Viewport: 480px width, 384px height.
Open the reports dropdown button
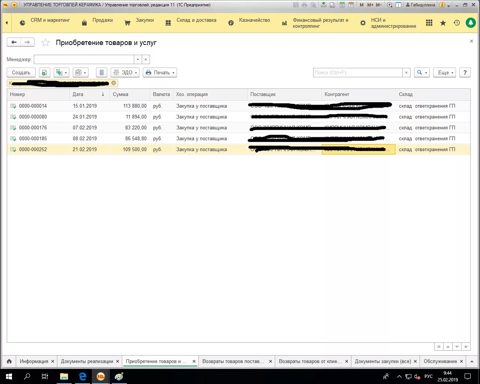pos(81,72)
